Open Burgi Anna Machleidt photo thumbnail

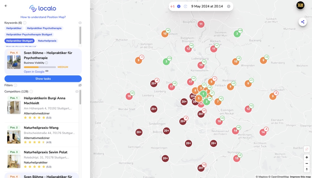pos(14,107)
